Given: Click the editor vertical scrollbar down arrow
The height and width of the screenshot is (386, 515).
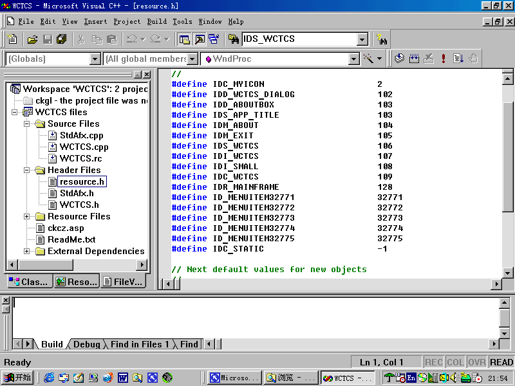Looking at the screenshot, I should [x=507, y=273].
